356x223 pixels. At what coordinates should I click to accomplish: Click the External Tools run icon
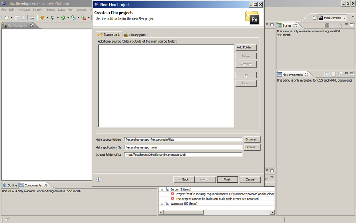click(83, 17)
